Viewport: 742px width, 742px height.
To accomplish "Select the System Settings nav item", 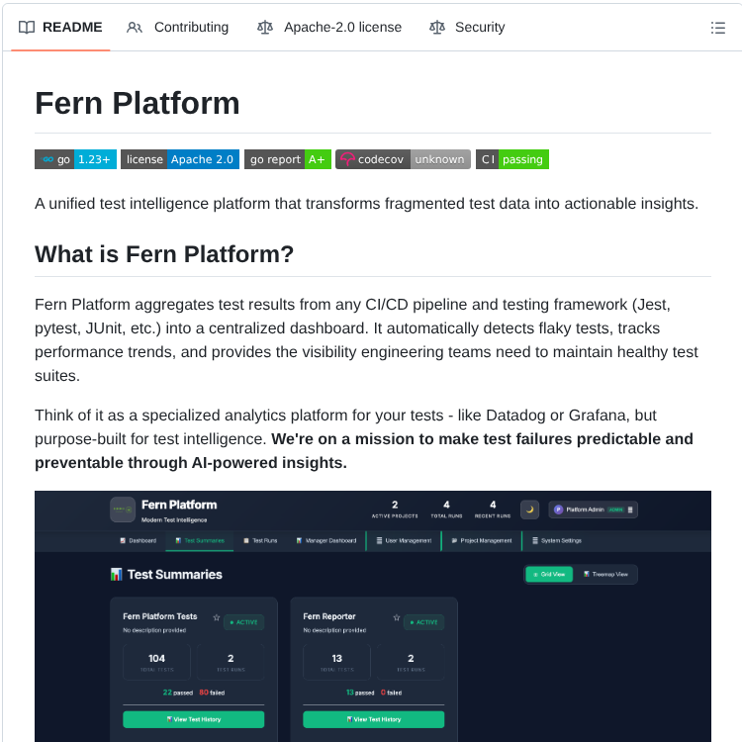I will pos(556,541).
